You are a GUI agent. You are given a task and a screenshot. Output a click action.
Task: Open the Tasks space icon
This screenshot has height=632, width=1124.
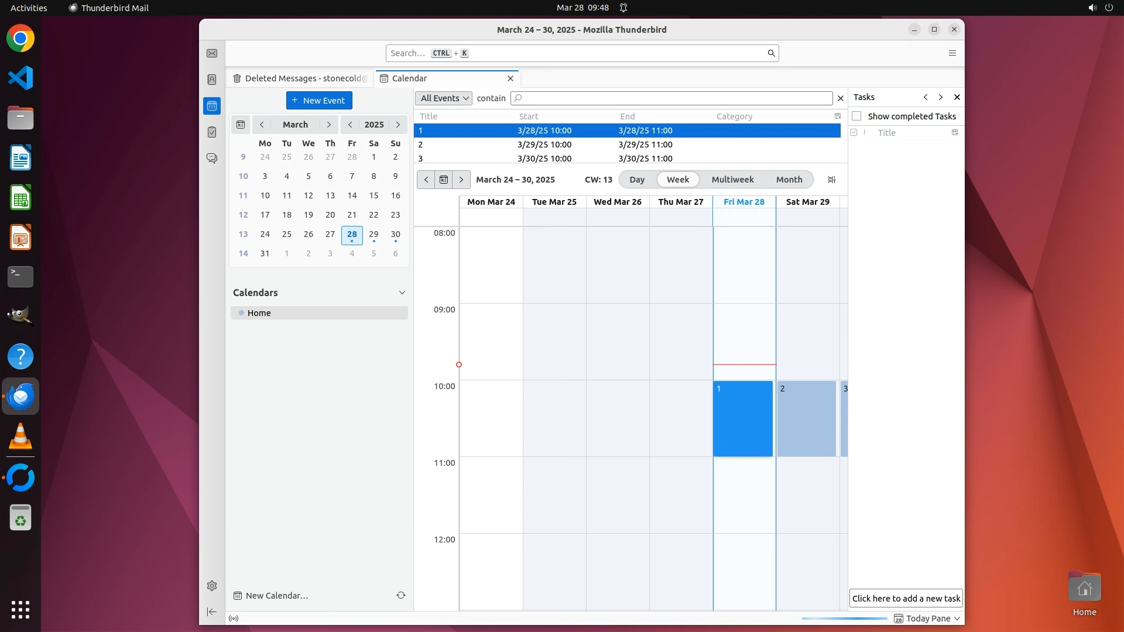pos(212,132)
